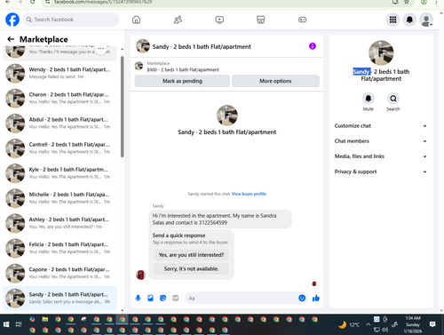The width and height of the screenshot is (444, 335).
Task: Click the listing thumbnail in right panel
Action: (x=381, y=52)
